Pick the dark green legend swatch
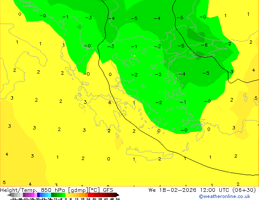259x200 pixels. pyautogui.click(x=52, y=195)
